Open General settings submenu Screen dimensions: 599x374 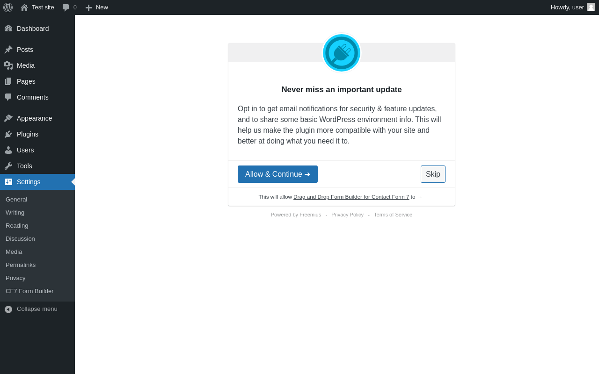pyautogui.click(x=16, y=200)
